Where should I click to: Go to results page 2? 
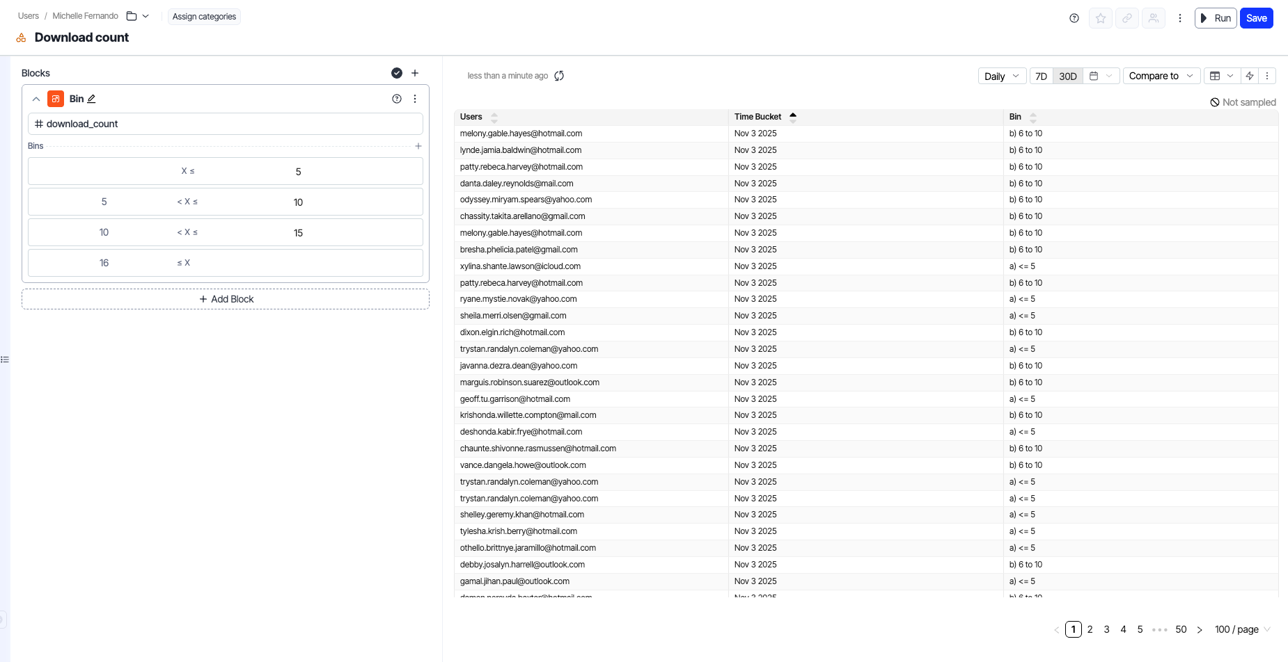coord(1090,629)
